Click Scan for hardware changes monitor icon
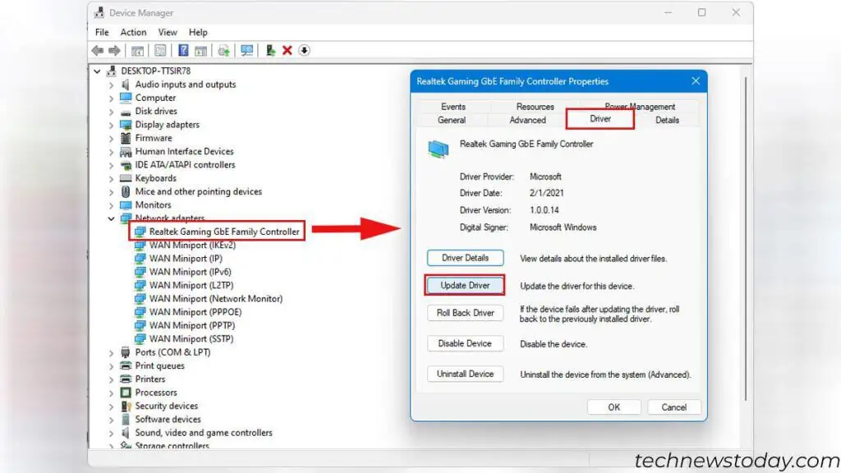The height and width of the screenshot is (473, 841). (x=246, y=50)
